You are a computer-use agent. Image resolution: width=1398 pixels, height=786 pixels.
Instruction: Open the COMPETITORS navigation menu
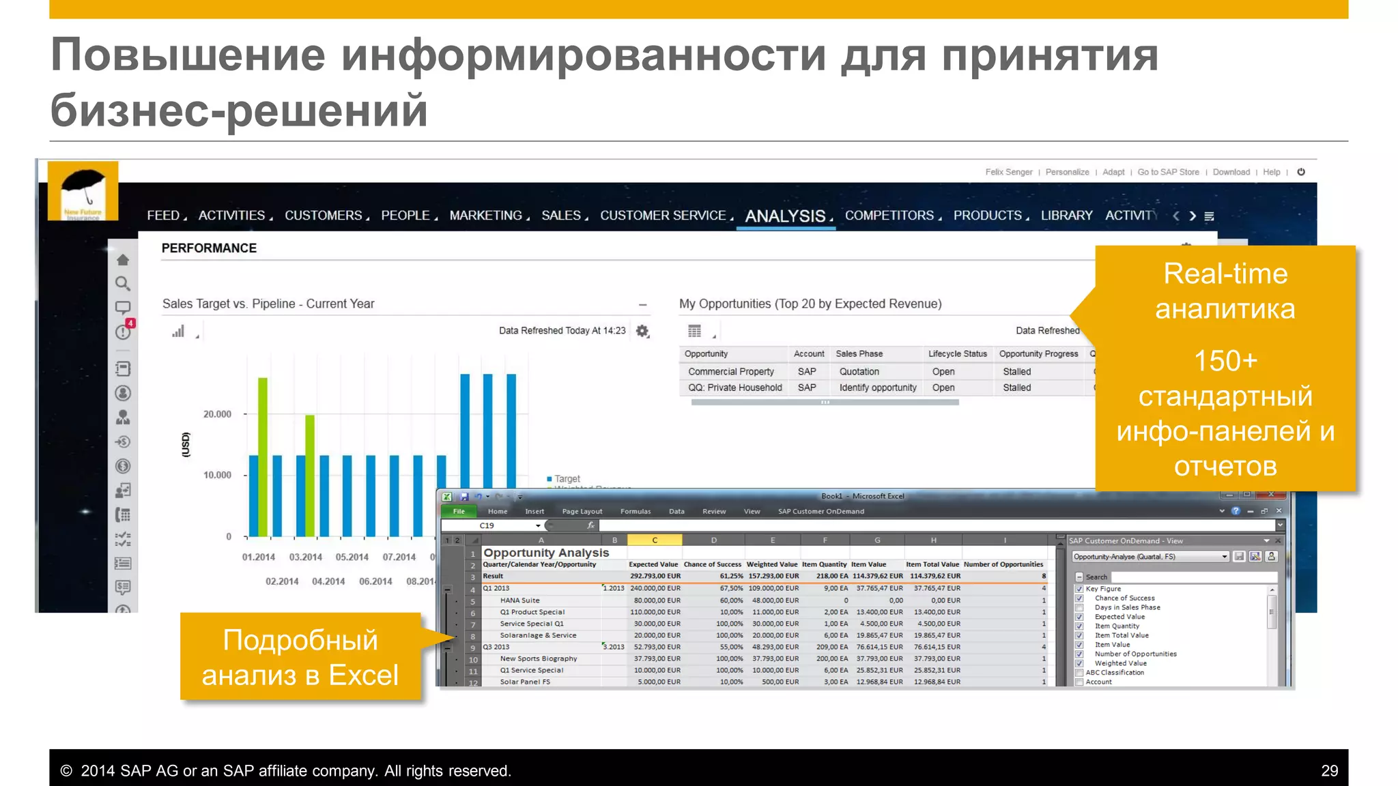tap(889, 216)
